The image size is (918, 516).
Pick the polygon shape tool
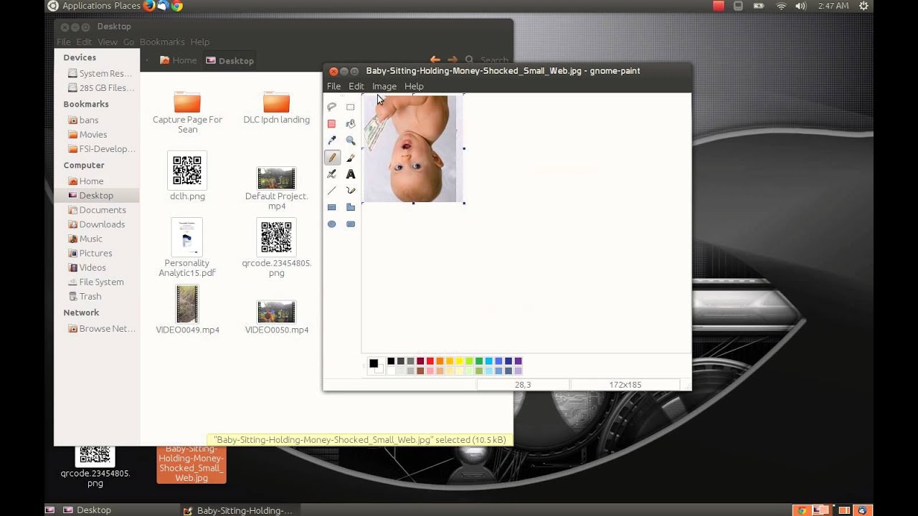click(350, 207)
